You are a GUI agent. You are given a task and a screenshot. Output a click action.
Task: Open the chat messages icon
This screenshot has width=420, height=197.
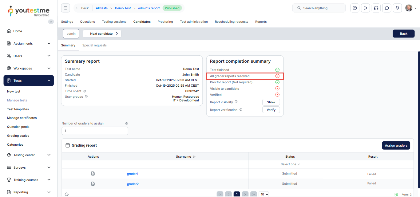tap(387, 8)
